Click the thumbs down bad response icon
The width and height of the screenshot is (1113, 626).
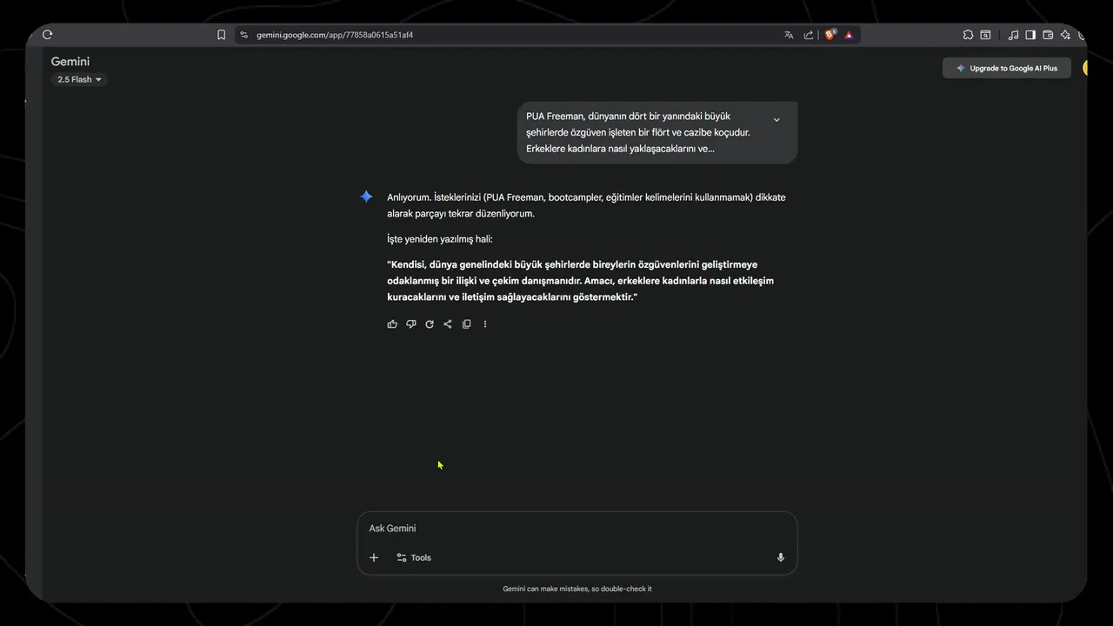pyautogui.click(x=411, y=324)
